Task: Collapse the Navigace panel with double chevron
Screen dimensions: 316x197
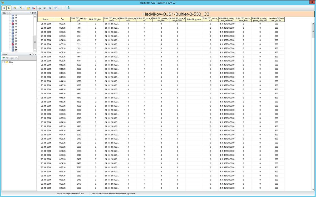Action: 30,13
